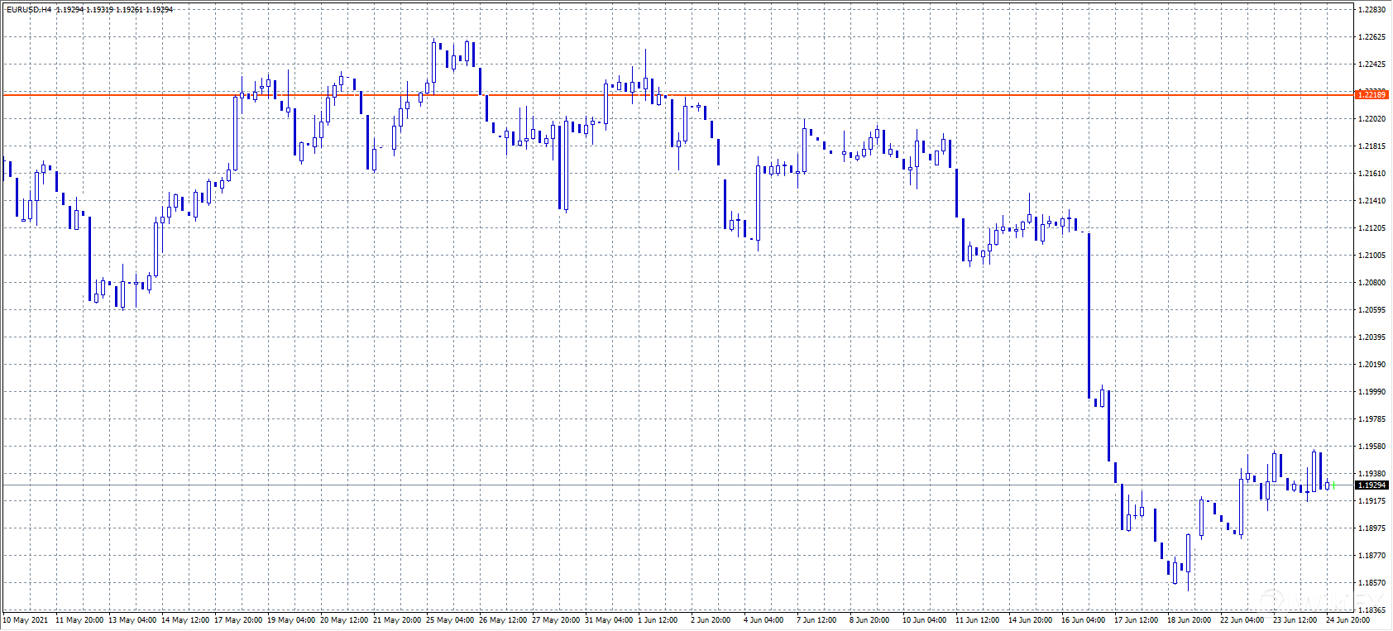
Task: Click the 1.22020 price axis label
Action: click(x=1372, y=119)
